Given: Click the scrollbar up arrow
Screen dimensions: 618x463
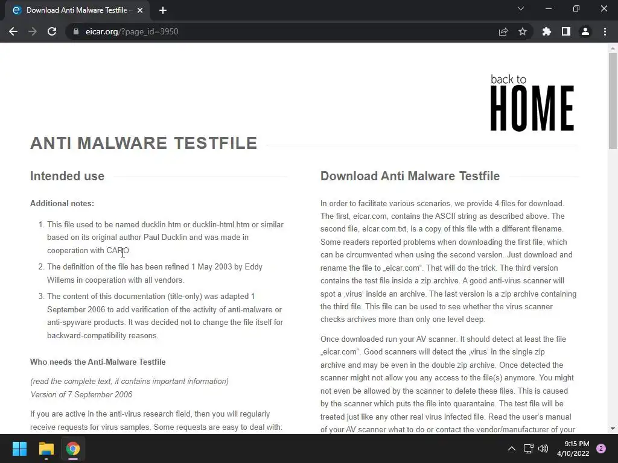Looking at the screenshot, I should click(613, 48).
